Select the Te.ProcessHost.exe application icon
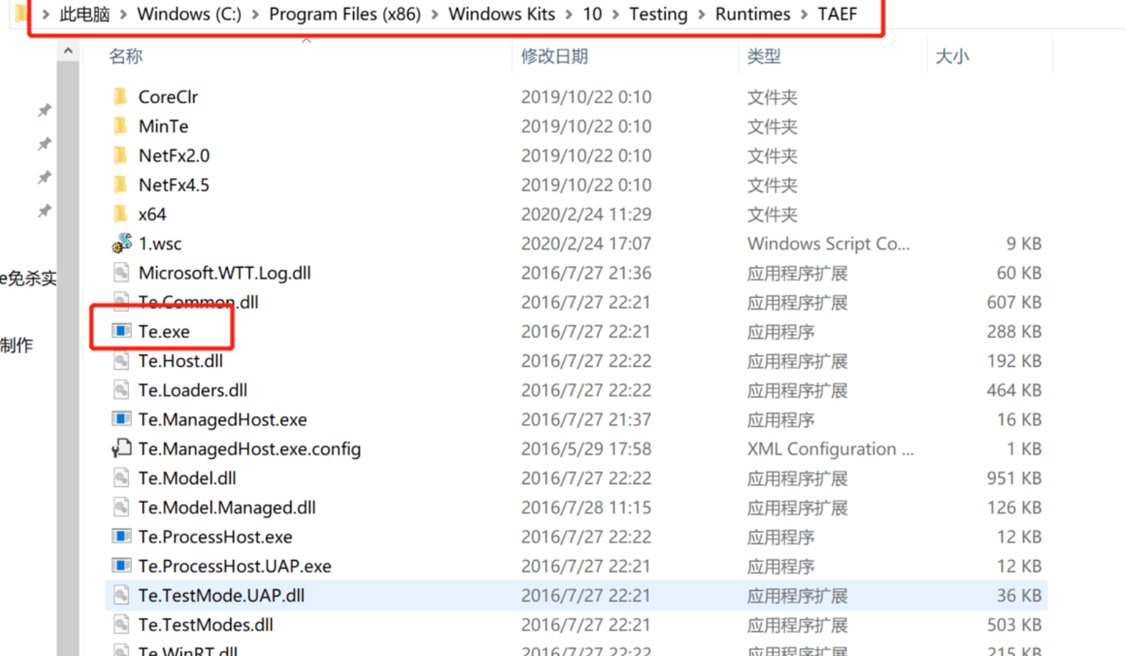The image size is (1125, 656). 122,536
